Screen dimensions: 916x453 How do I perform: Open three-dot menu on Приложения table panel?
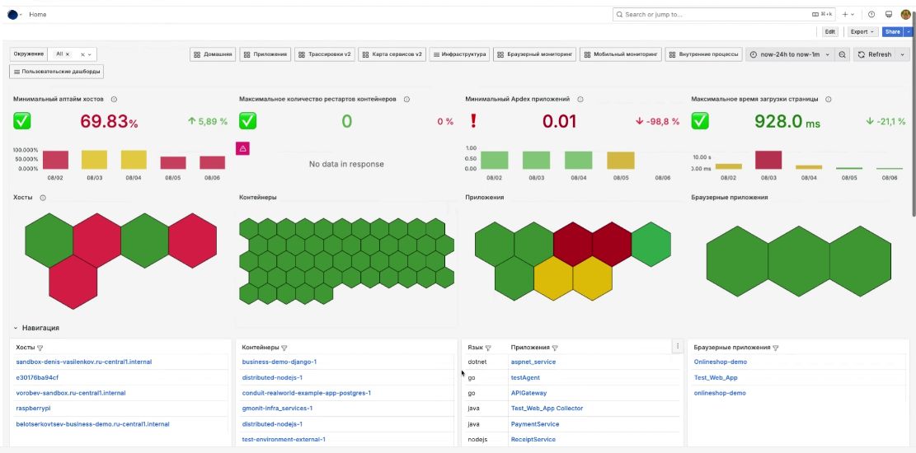click(678, 347)
